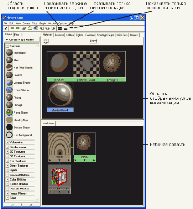
Task: Create a Layered Shader node
Action: click(x=18, y=83)
